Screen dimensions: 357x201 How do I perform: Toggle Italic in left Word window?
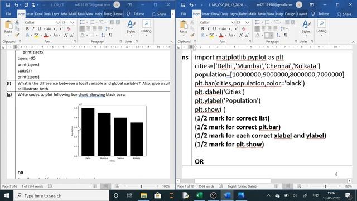tap(33, 29)
